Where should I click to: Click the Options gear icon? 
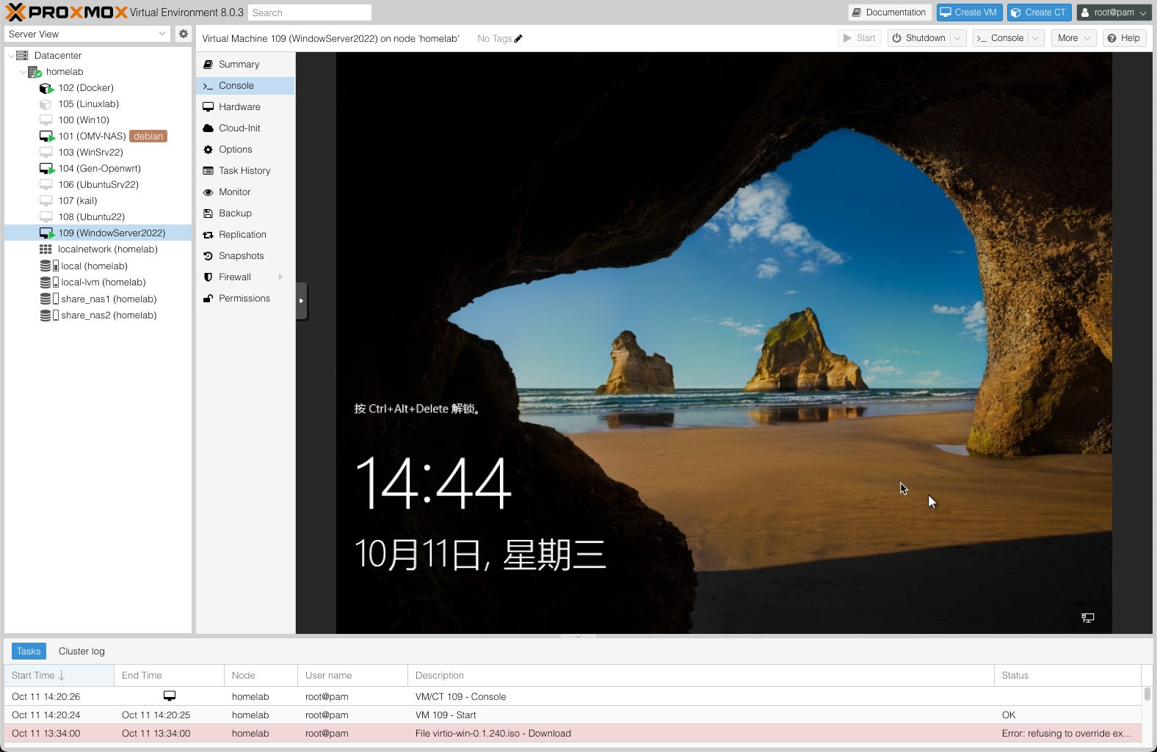tap(208, 150)
